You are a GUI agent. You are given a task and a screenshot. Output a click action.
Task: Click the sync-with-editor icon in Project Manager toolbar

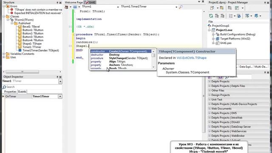coord(239,16)
